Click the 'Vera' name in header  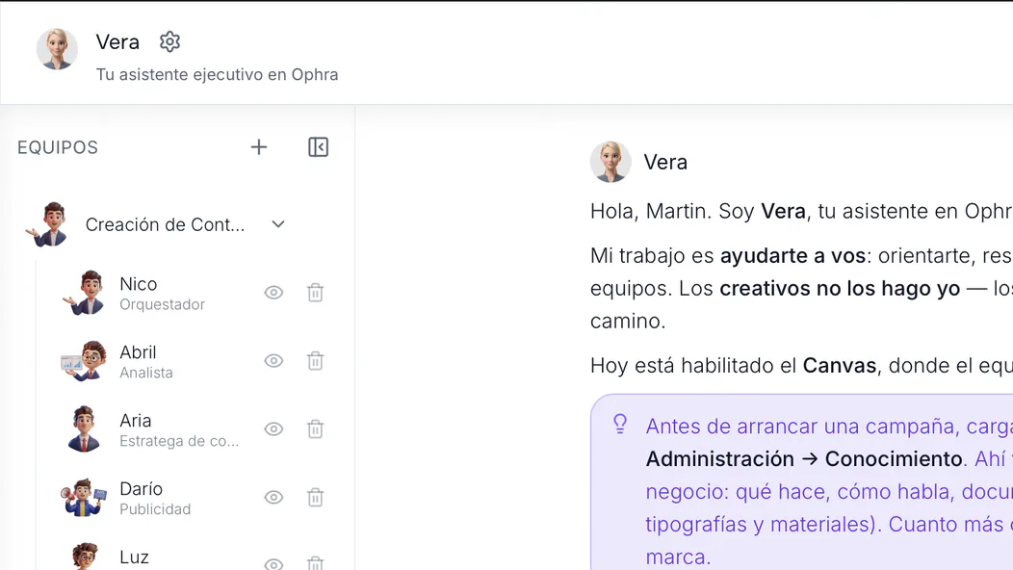click(x=117, y=42)
